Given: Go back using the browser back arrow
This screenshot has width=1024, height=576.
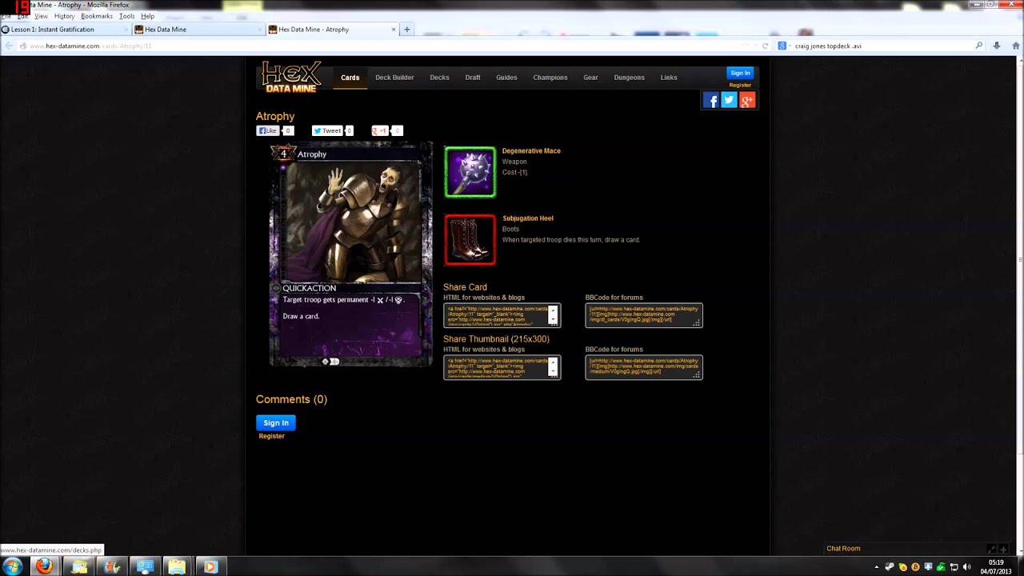Looking at the screenshot, I should pos(9,46).
